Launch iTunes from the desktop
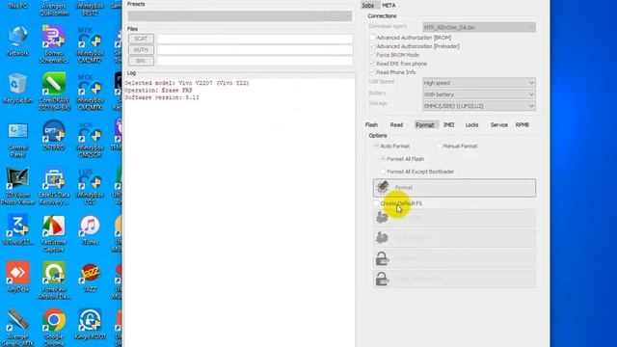This screenshot has height=347, width=617. click(x=90, y=229)
